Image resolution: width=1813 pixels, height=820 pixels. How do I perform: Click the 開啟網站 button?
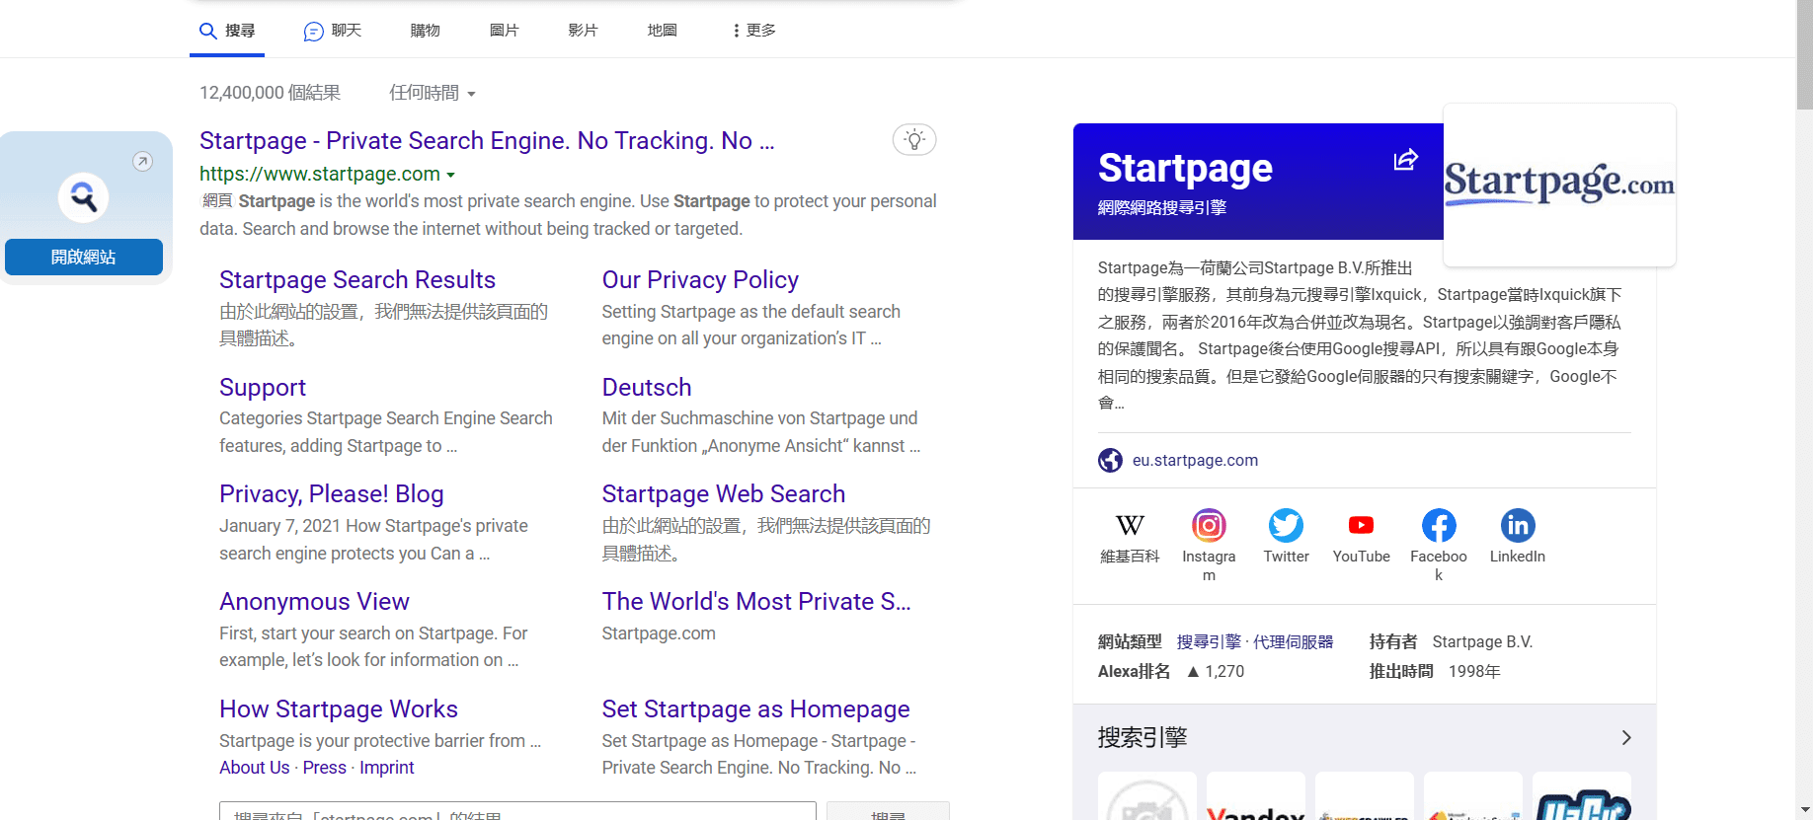[x=84, y=257]
